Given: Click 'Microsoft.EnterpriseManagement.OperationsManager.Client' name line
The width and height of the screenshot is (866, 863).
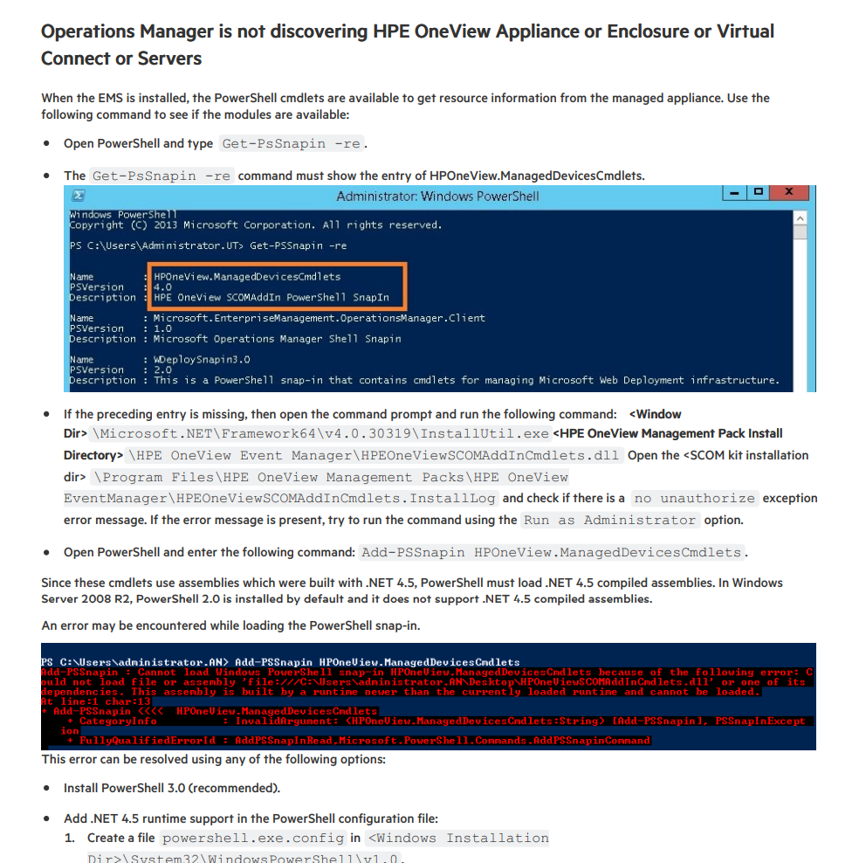Looking at the screenshot, I should (320, 318).
